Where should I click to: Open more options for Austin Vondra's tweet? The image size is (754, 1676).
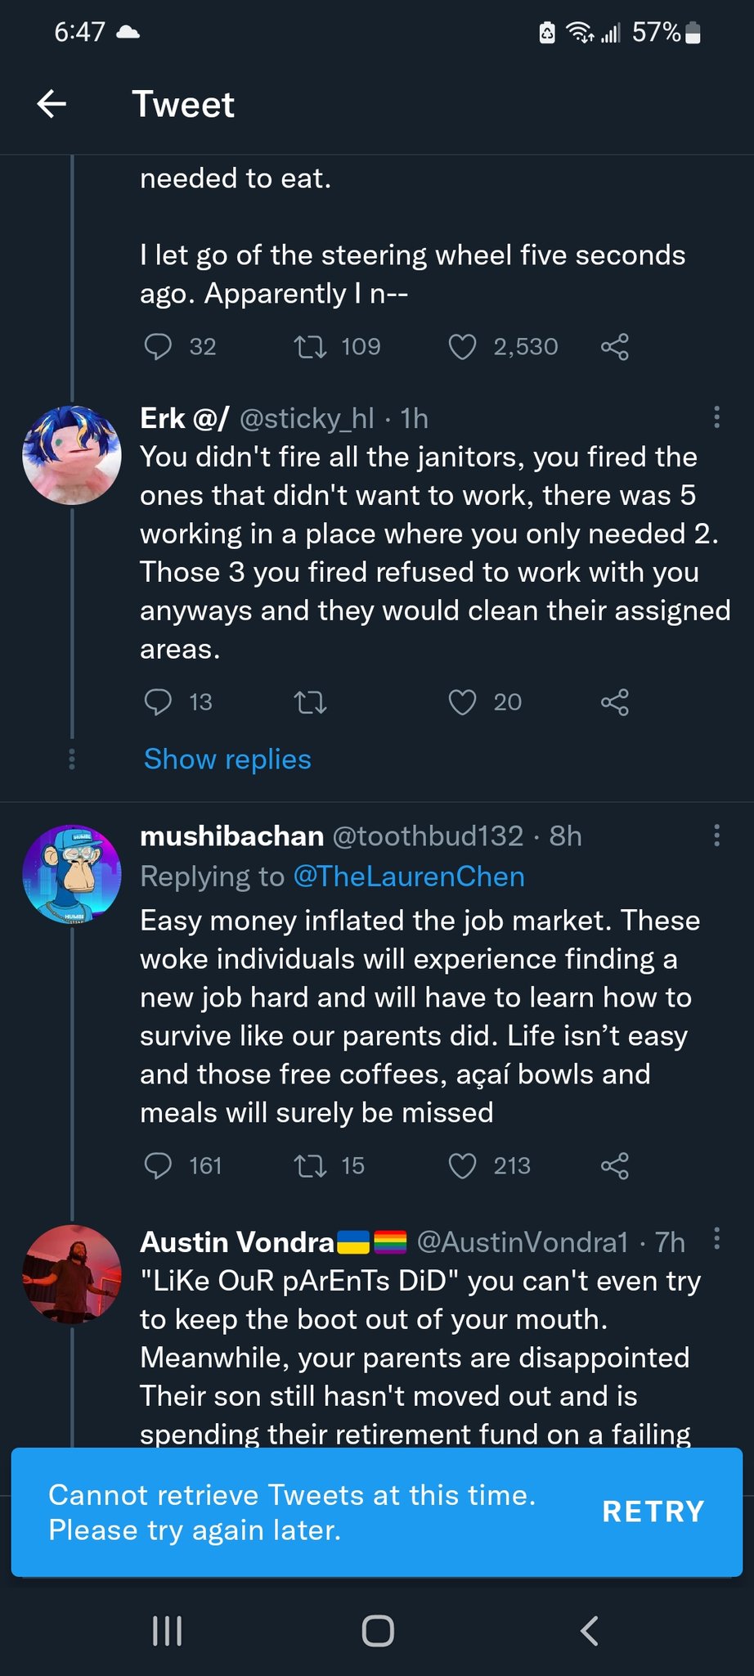716,1238
